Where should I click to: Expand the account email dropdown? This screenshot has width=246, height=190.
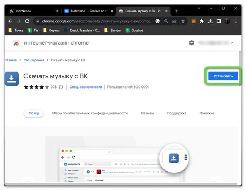coord(232,43)
